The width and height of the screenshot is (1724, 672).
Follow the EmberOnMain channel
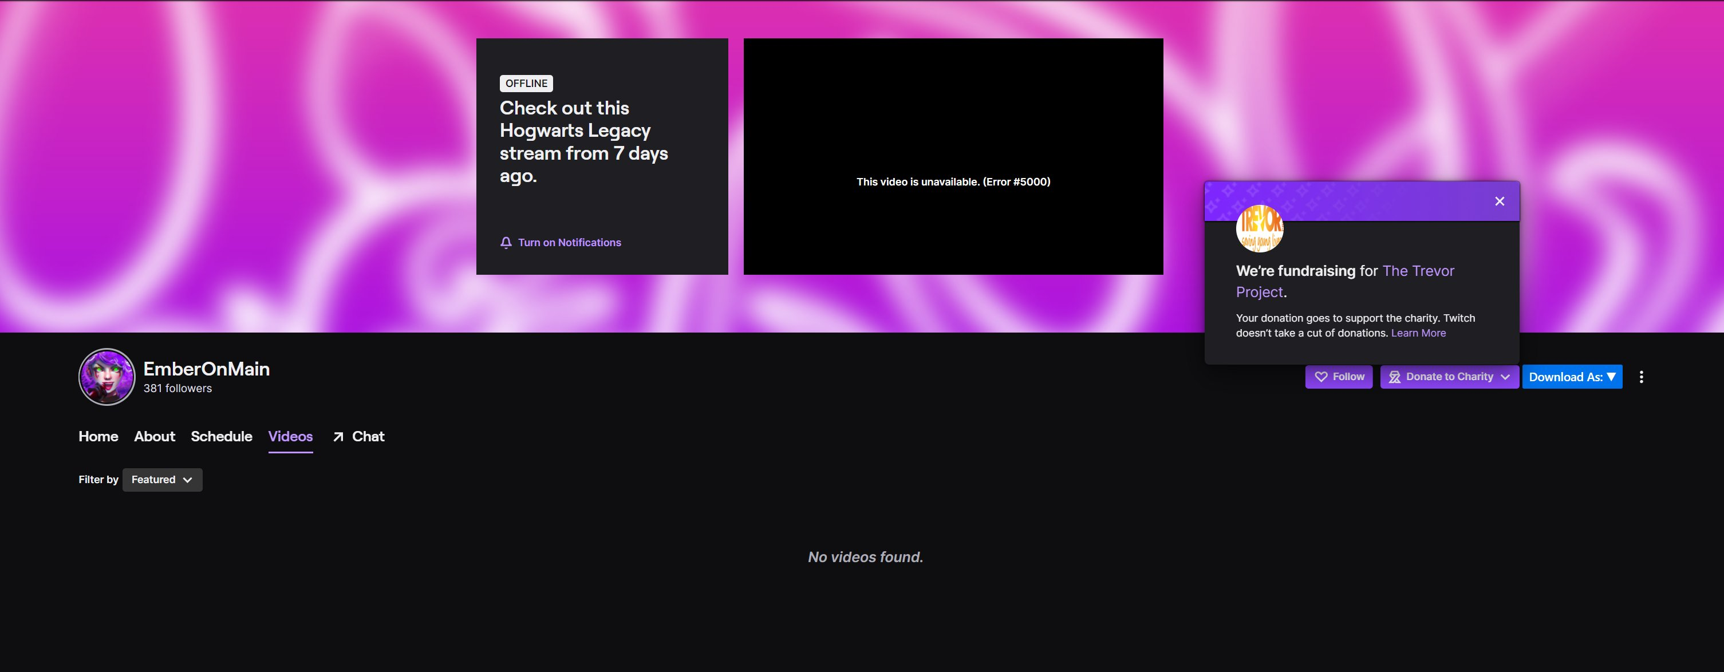pyautogui.click(x=1339, y=377)
